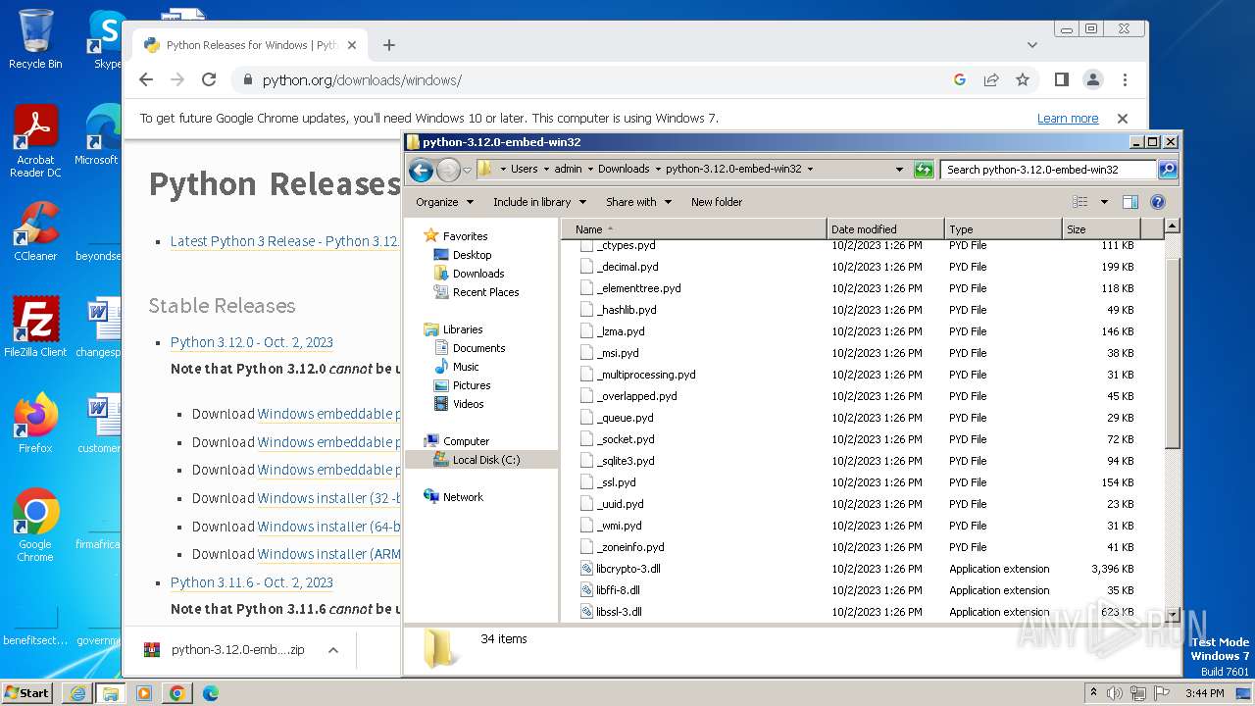This screenshot has height=706, width=1255.
Task: Go back in Explorer window
Action: (422, 170)
